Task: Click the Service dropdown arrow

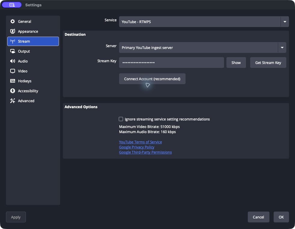Action: (x=285, y=22)
